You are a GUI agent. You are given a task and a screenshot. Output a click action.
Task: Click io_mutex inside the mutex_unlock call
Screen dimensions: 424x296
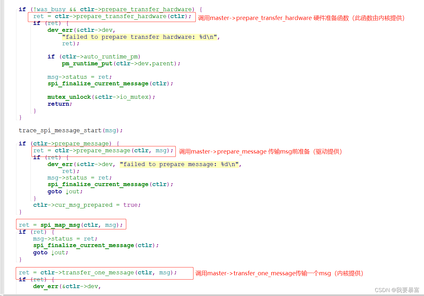coord(134,97)
